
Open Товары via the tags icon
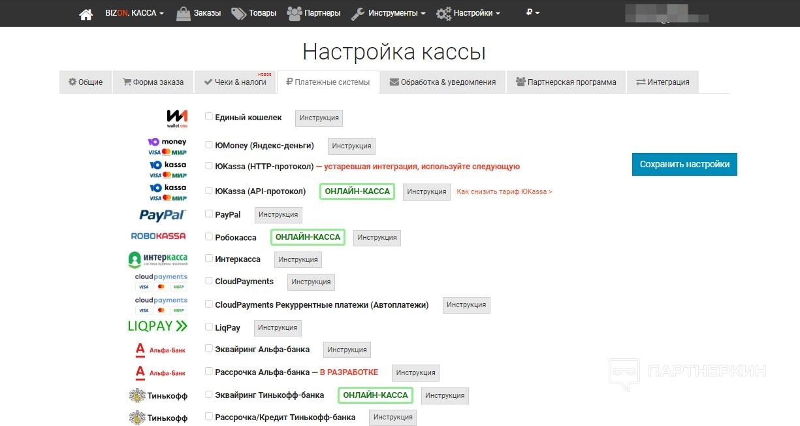(238, 13)
